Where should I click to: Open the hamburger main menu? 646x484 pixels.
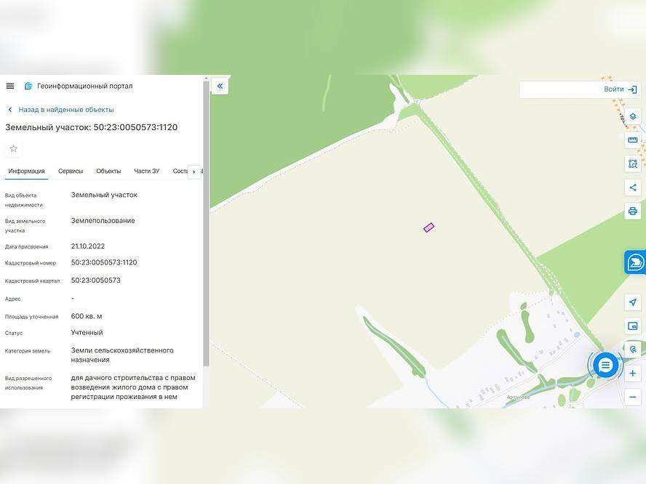tap(10, 86)
